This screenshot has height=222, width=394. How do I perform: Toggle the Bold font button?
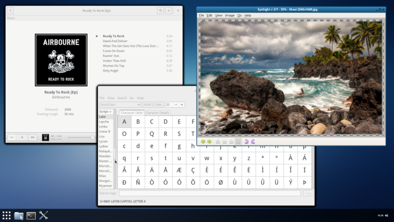147,105
